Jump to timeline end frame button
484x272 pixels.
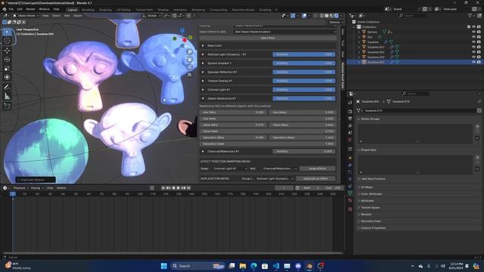(188, 188)
